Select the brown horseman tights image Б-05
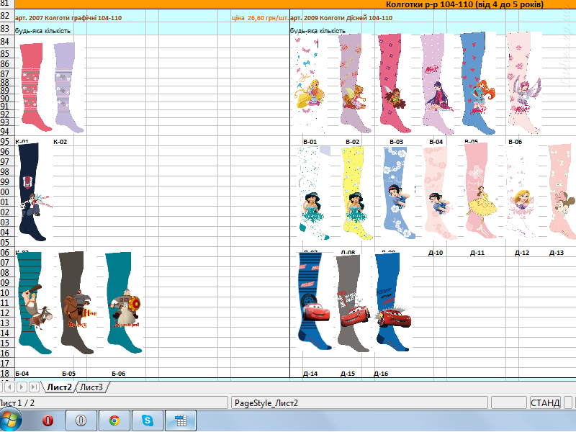Viewport: 576px width, 432px height. (77, 303)
